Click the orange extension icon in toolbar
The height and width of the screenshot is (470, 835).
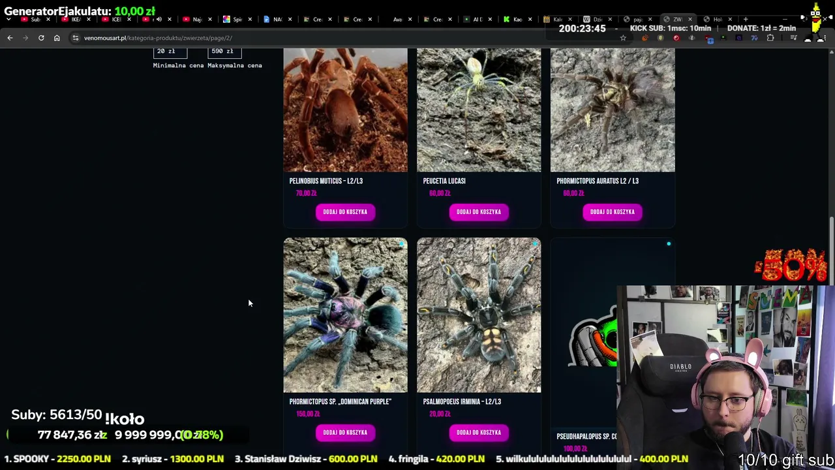pyautogui.click(x=645, y=38)
